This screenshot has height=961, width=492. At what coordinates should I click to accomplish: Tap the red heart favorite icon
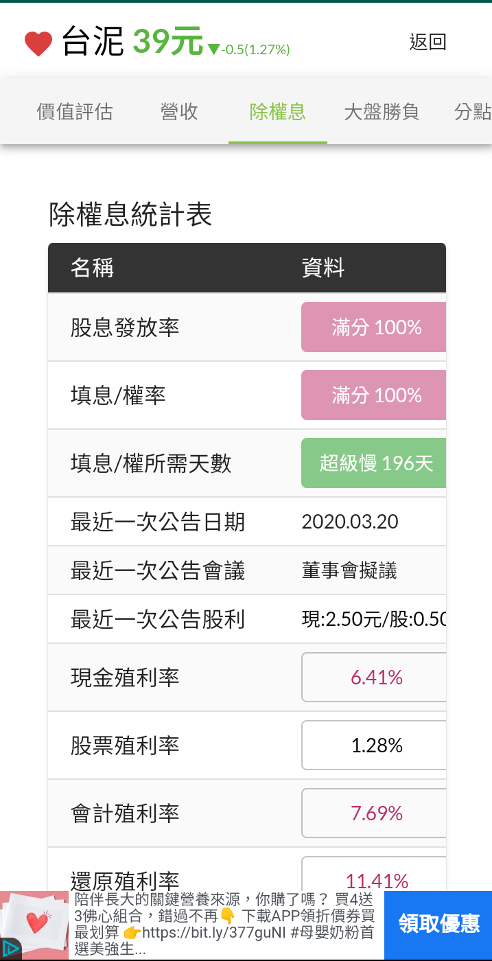coord(38,44)
